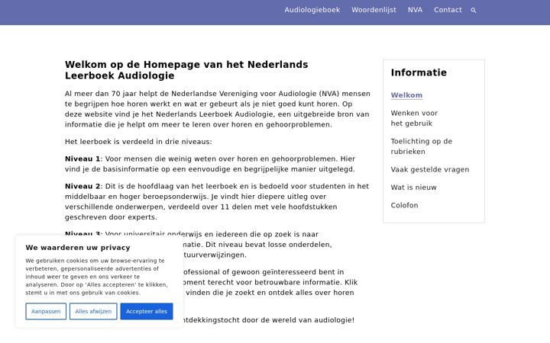This screenshot has height=343, width=550.
Task: Open the Audiologieboek menu item
Action: [312, 10]
